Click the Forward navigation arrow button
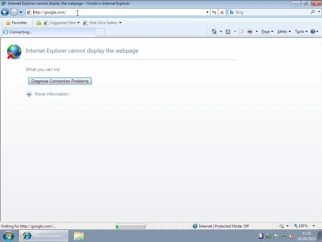Screen dimensions: 322x242 (x=14, y=12)
